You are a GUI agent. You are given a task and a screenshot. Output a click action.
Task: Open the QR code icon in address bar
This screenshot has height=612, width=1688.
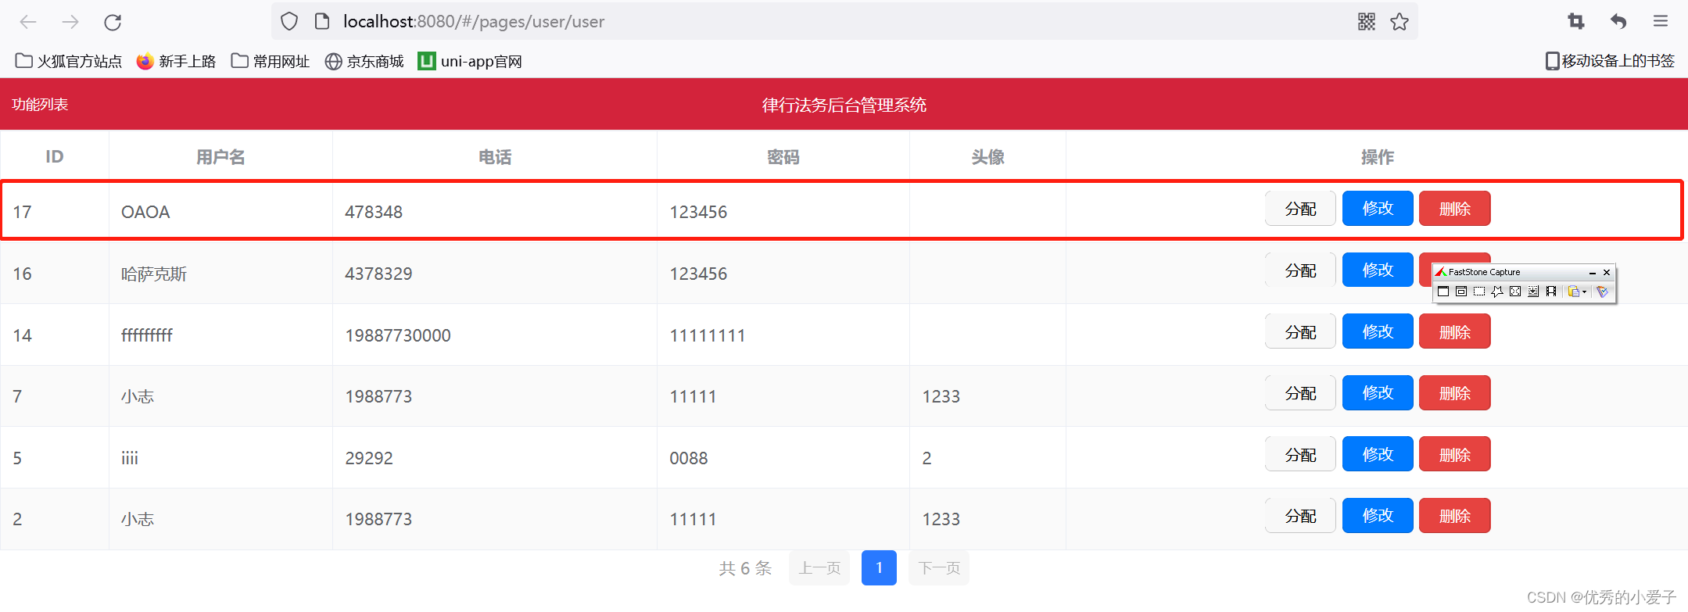(x=1367, y=22)
